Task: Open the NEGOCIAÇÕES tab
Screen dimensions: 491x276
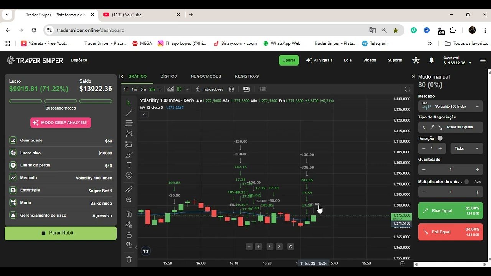Action: (x=206, y=76)
